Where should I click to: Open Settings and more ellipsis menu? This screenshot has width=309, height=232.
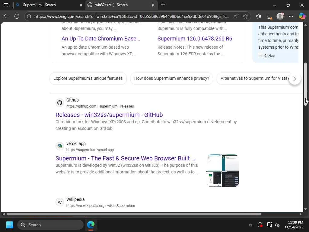[x=291, y=16]
